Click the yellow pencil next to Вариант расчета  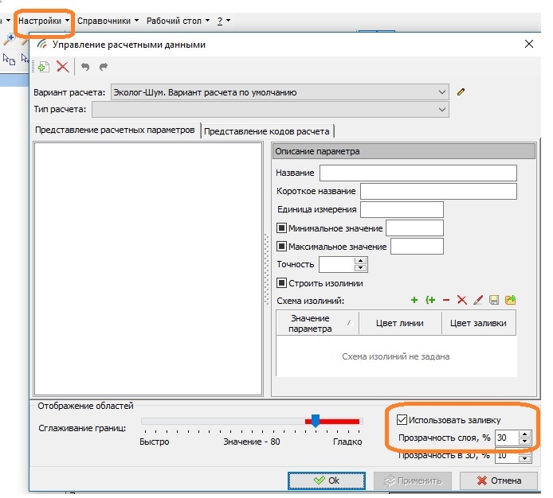click(461, 91)
